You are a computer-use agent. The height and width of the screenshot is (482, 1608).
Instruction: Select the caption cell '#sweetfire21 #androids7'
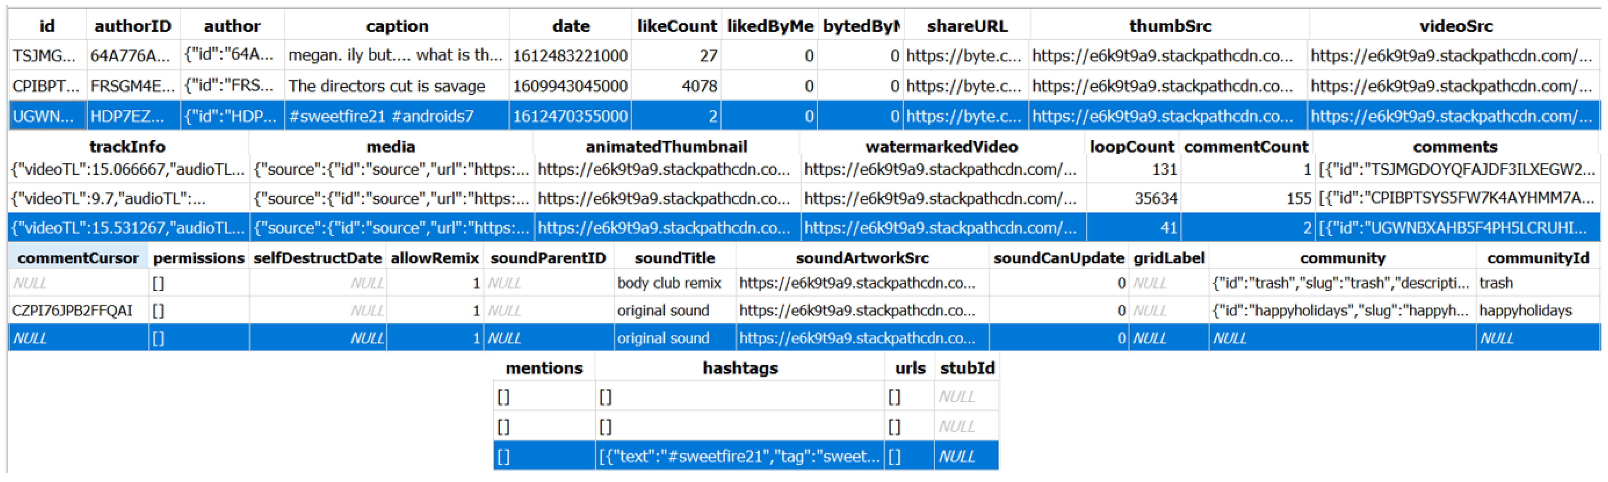pyautogui.click(x=381, y=116)
